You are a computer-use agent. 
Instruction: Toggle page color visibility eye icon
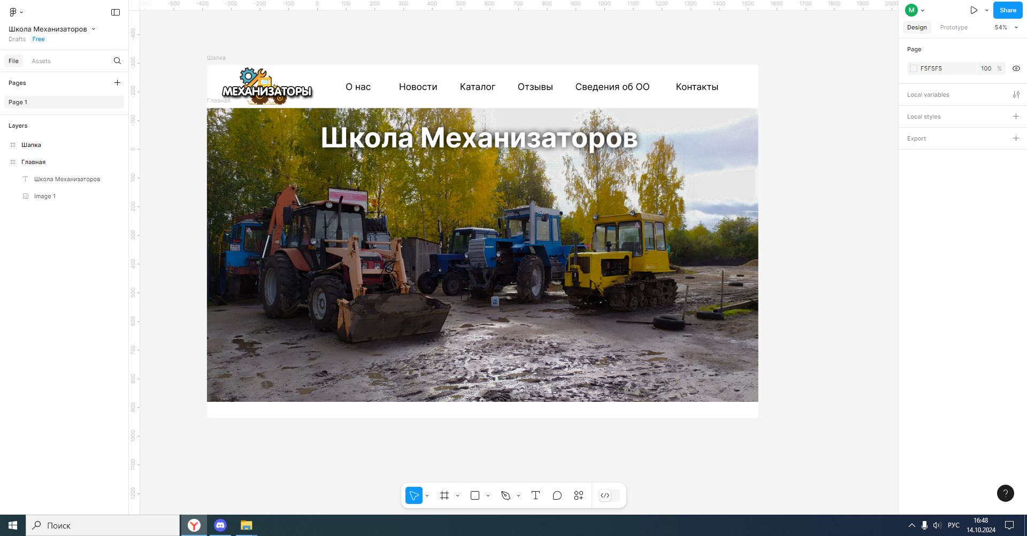1016,68
